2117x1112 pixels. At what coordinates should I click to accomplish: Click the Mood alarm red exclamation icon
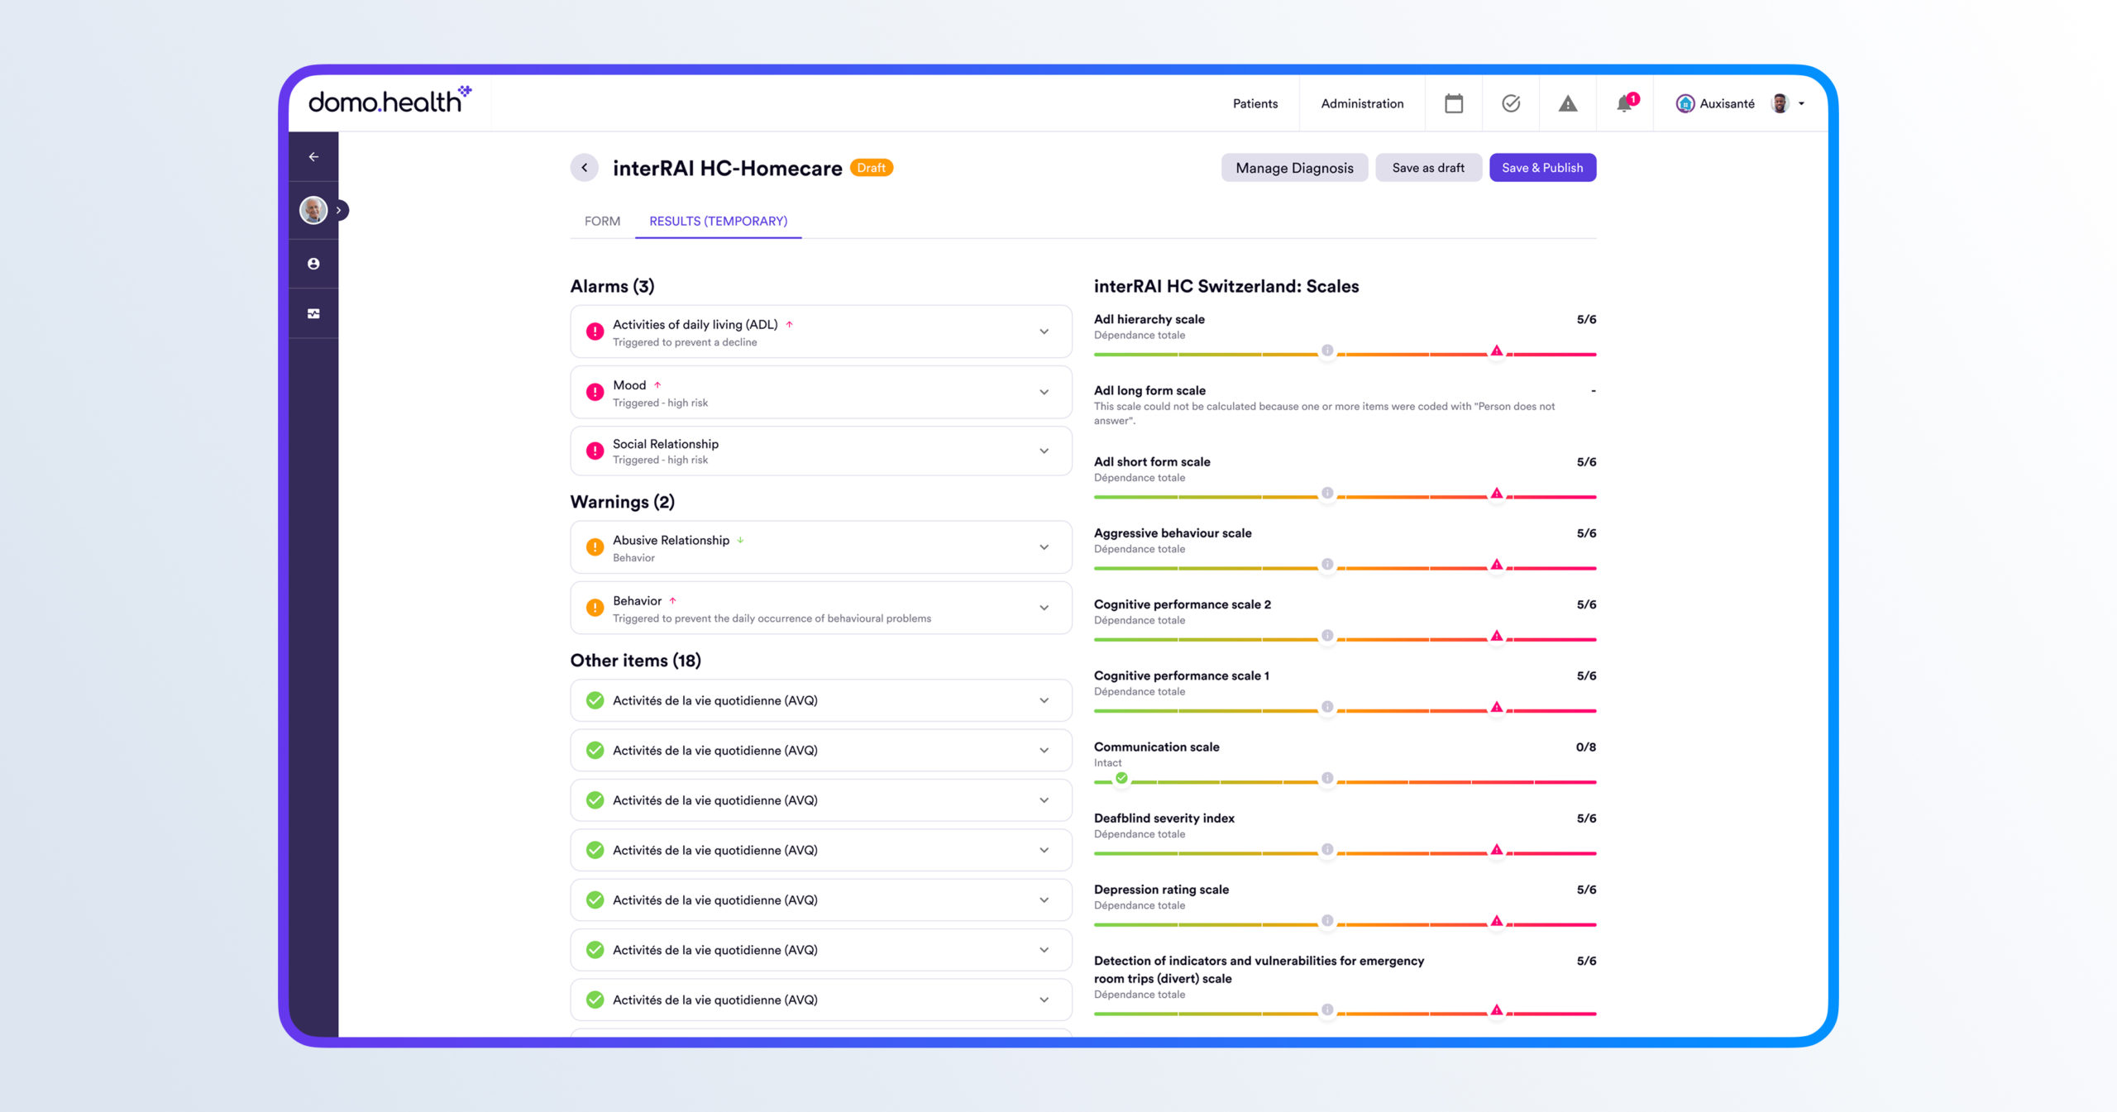coord(595,392)
